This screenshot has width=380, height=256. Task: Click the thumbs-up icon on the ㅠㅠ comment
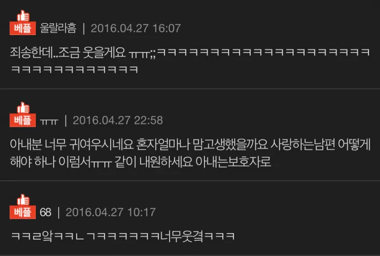click(x=23, y=107)
